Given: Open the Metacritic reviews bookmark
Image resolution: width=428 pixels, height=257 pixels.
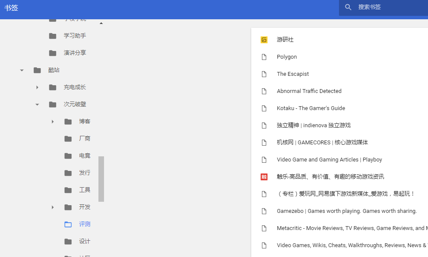Looking at the screenshot, I should pos(352,228).
